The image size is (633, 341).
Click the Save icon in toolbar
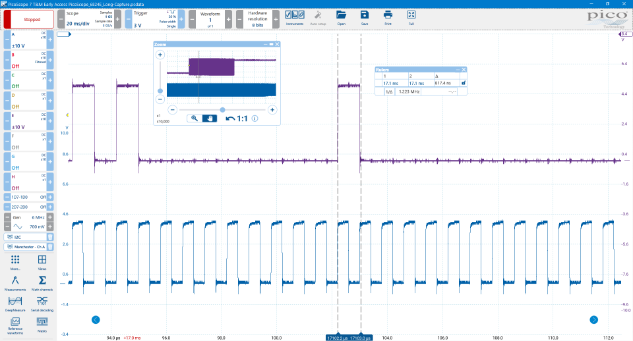coord(365,17)
